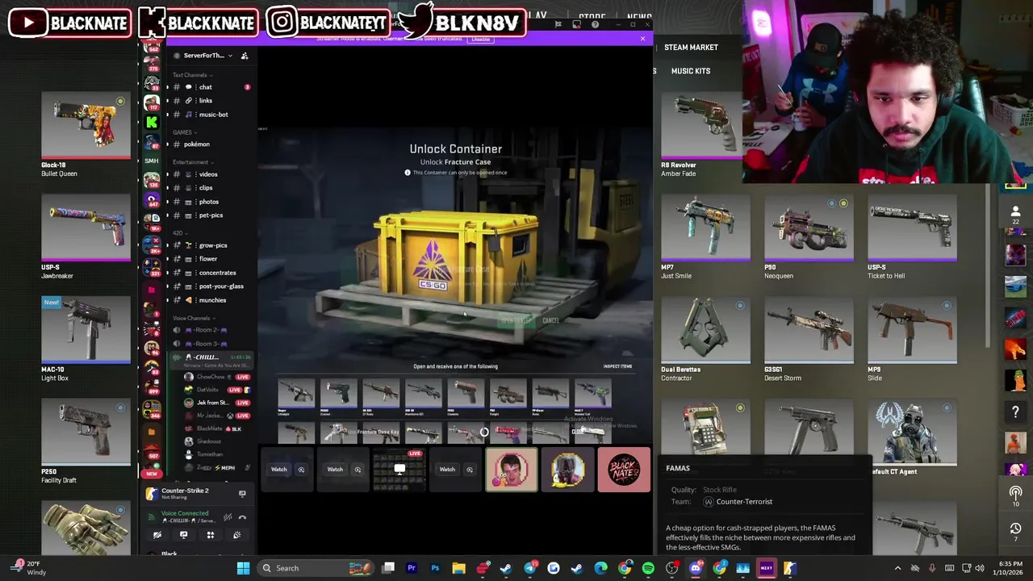Open the #concentrates channel
Viewport: 1033px width, 581px height.
(210, 273)
